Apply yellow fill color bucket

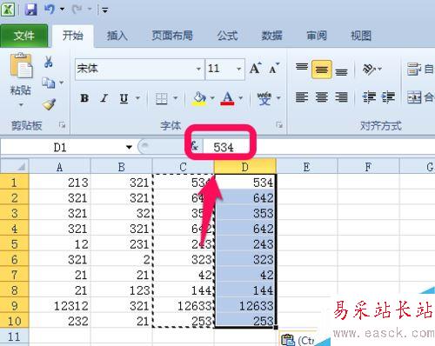click(199, 98)
